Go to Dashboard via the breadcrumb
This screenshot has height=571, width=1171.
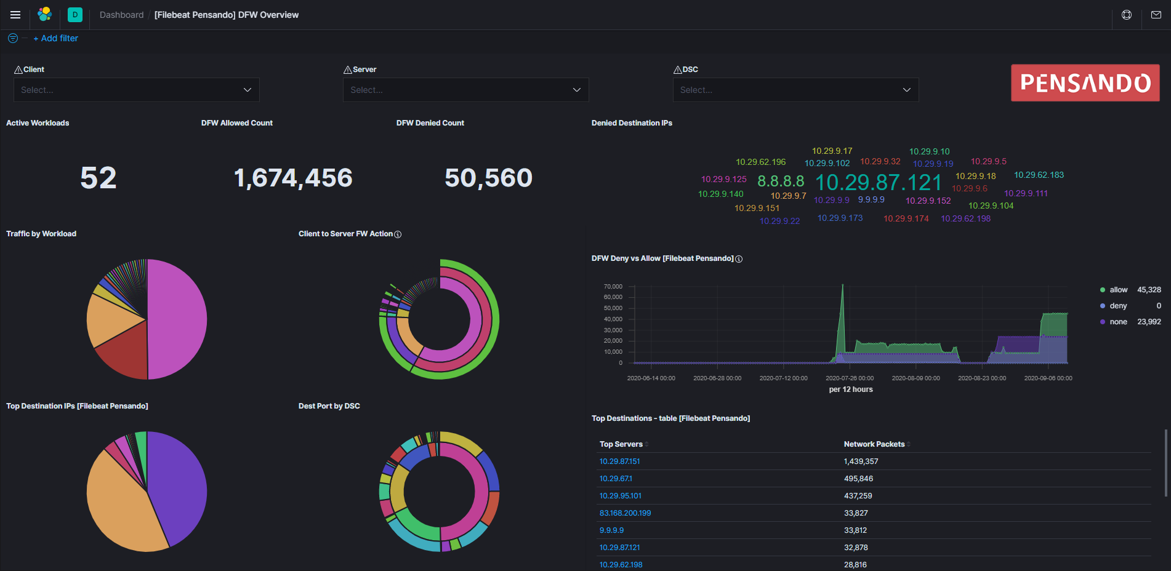(121, 14)
